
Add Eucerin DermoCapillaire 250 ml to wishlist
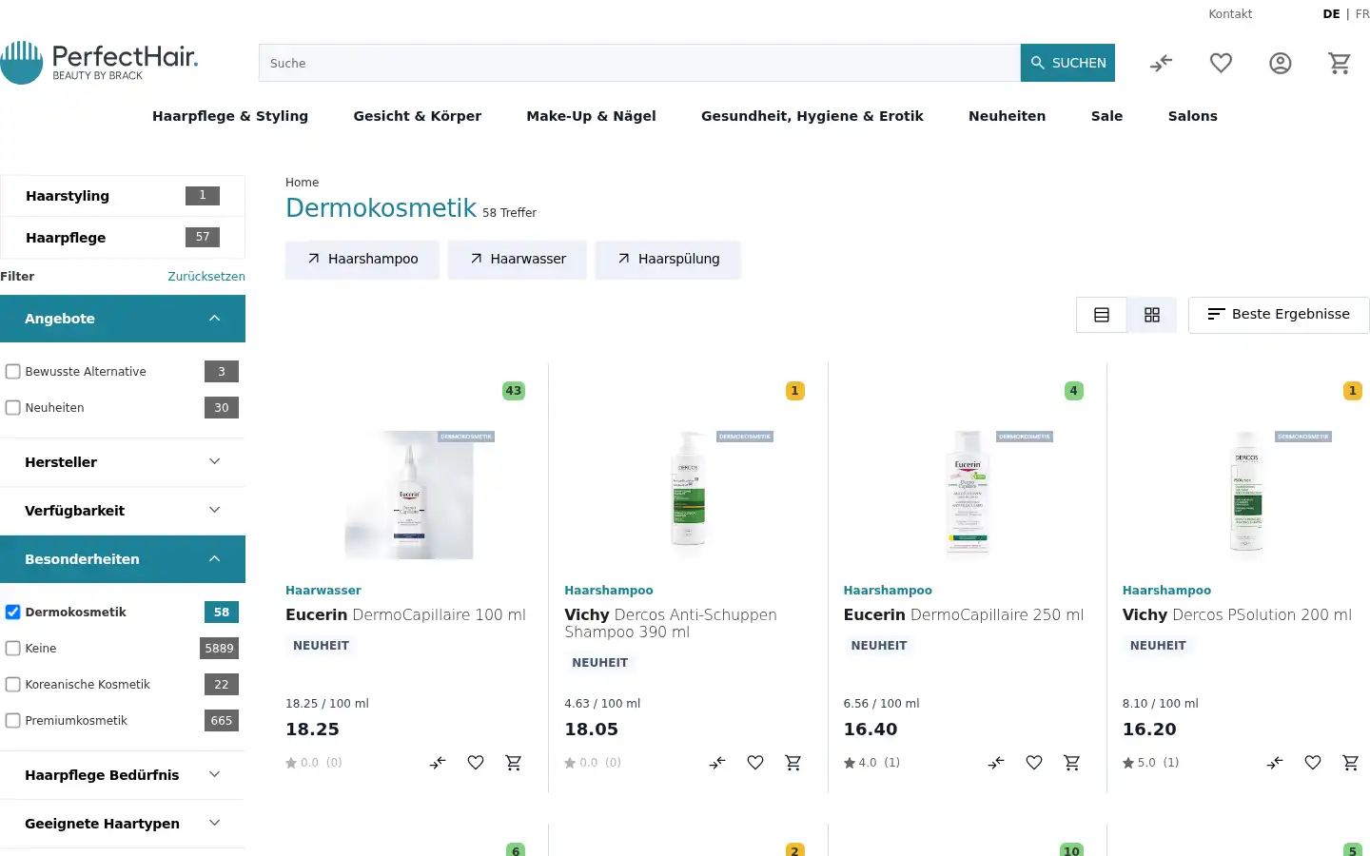pyautogui.click(x=1034, y=763)
